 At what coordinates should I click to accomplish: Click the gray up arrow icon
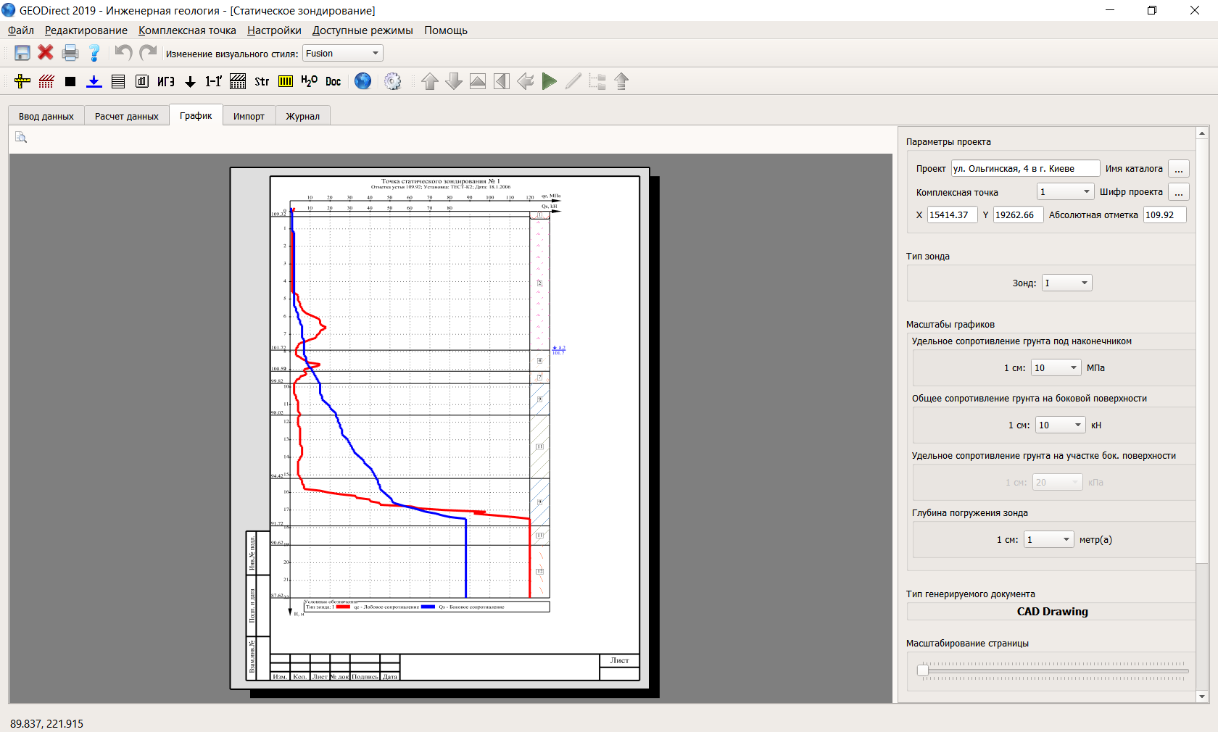[430, 81]
